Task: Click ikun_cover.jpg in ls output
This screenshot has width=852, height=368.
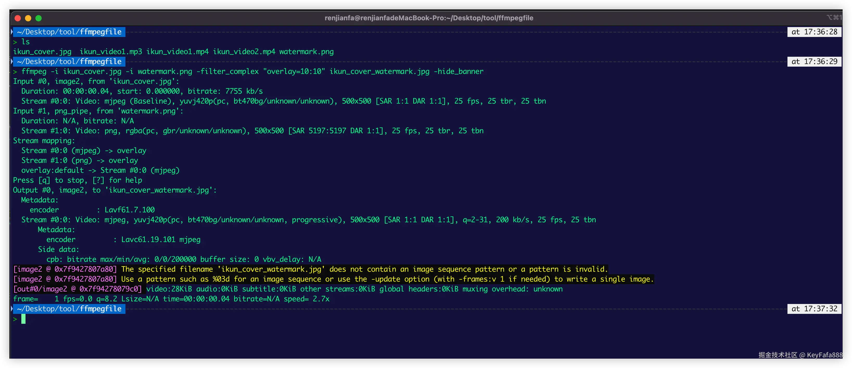Action: (42, 52)
